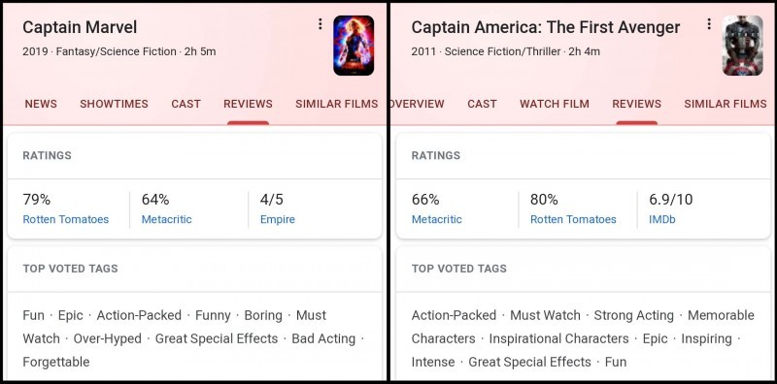Open Captain Marvel's SIMILAR FILMS tab

pos(336,104)
